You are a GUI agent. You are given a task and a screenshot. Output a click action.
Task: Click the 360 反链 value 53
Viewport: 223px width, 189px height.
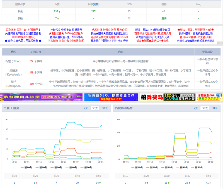point(129,18)
